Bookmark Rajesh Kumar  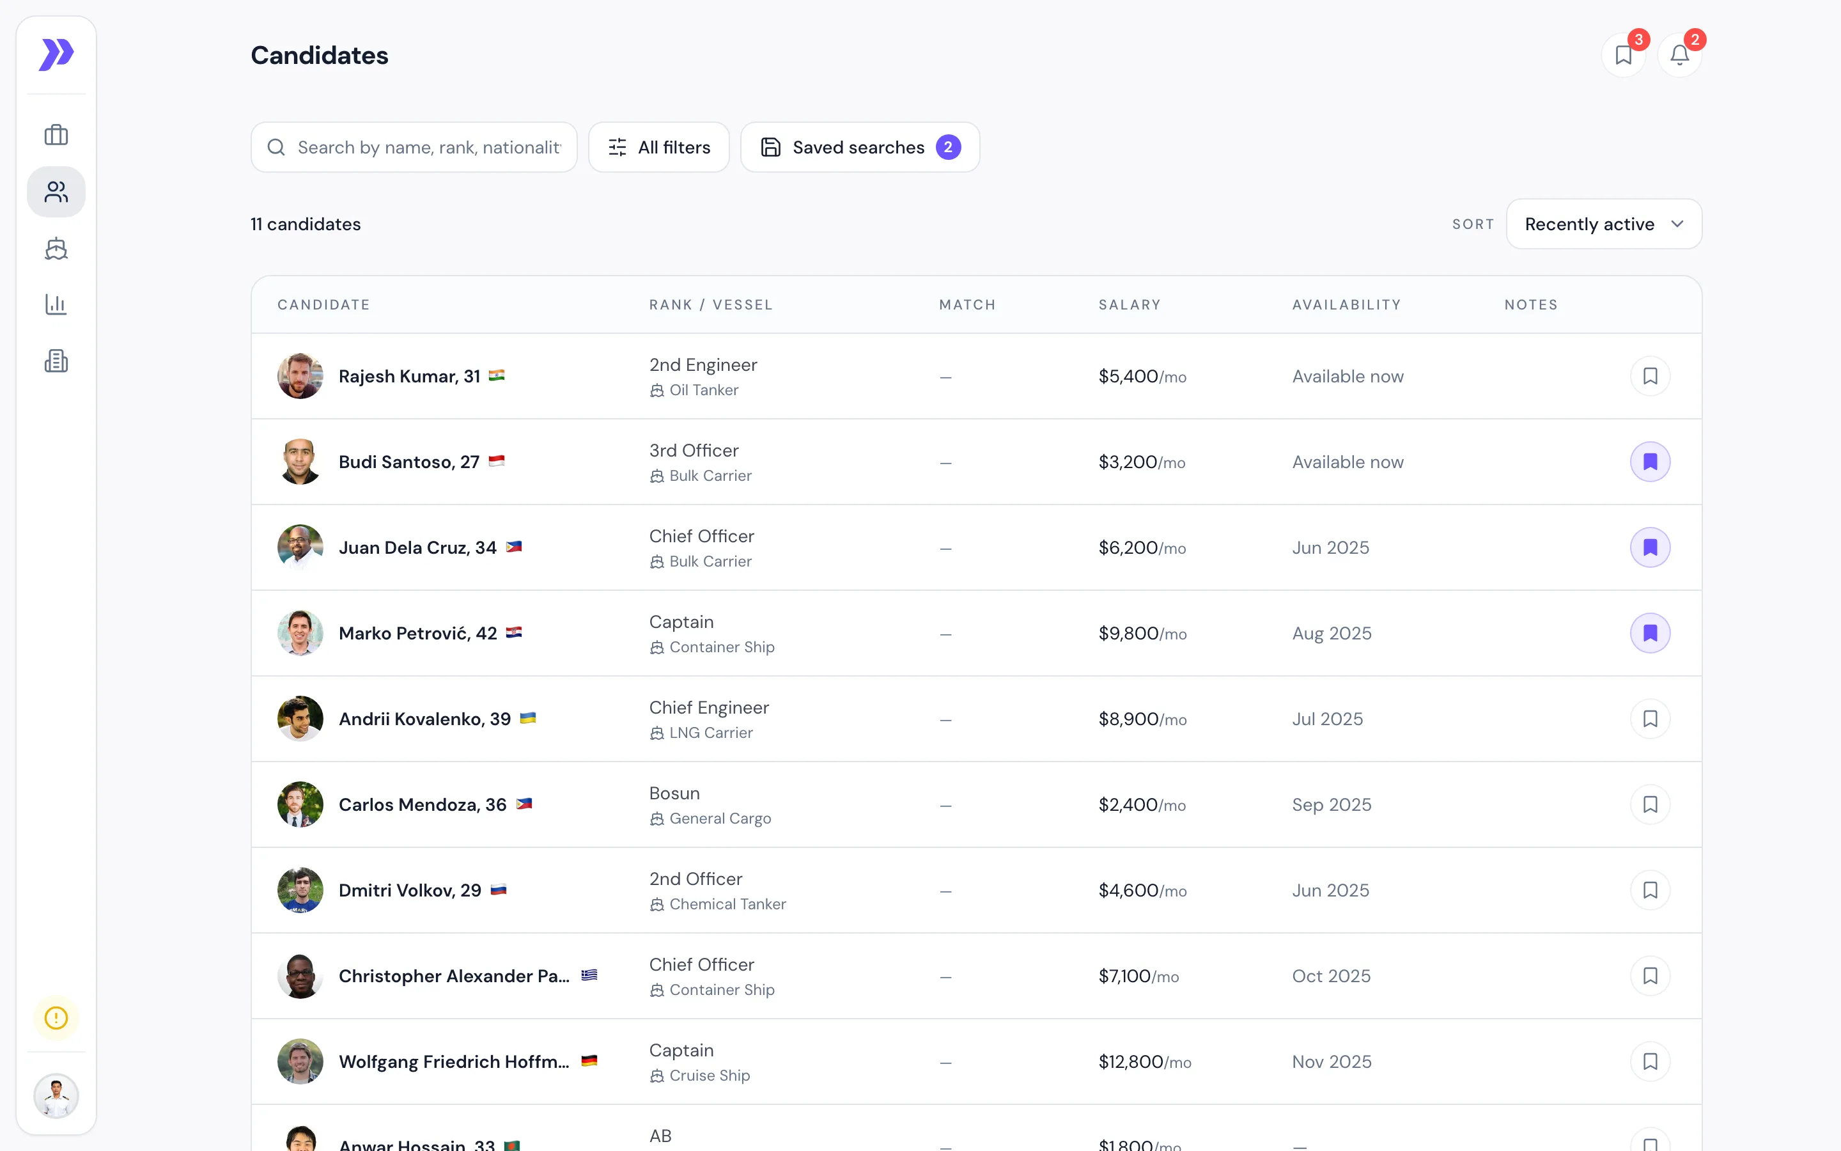(1650, 376)
